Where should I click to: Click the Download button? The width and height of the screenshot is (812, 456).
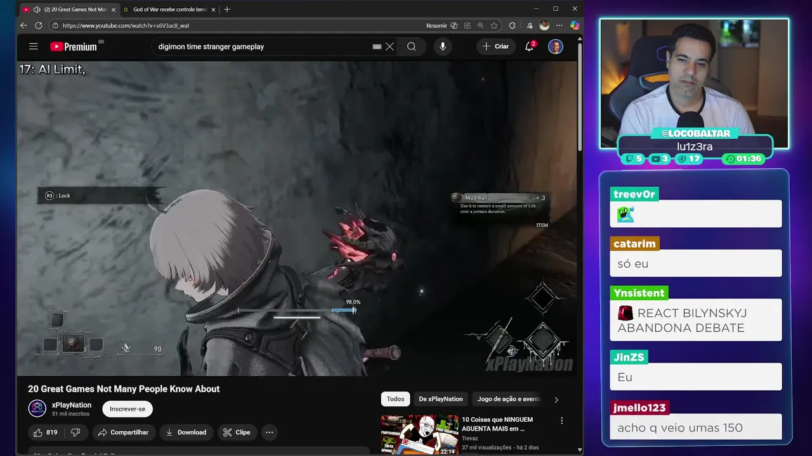click(187, 432)
